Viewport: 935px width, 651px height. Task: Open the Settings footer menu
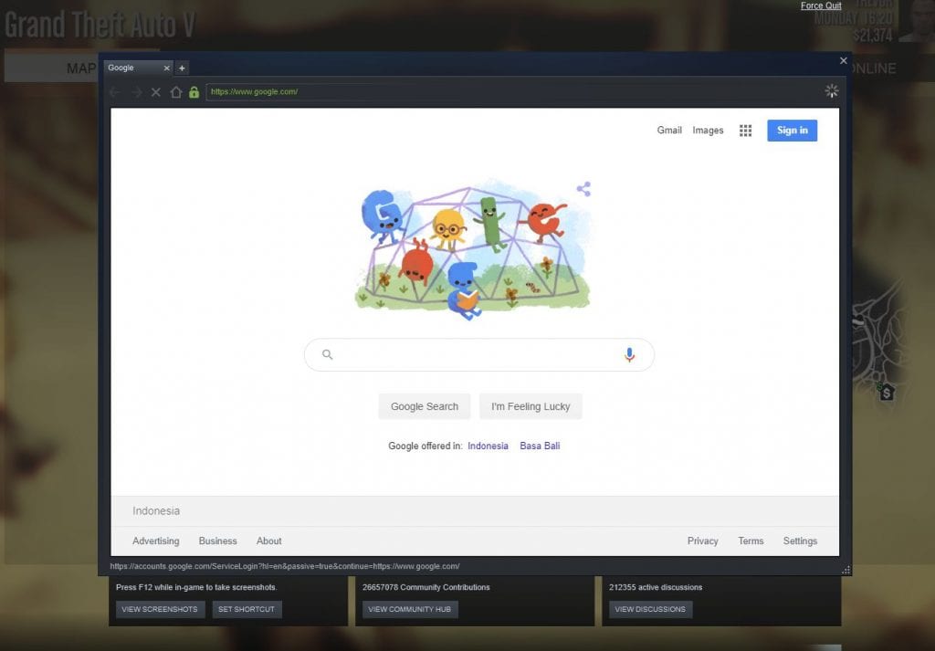[x=800, y=541]
